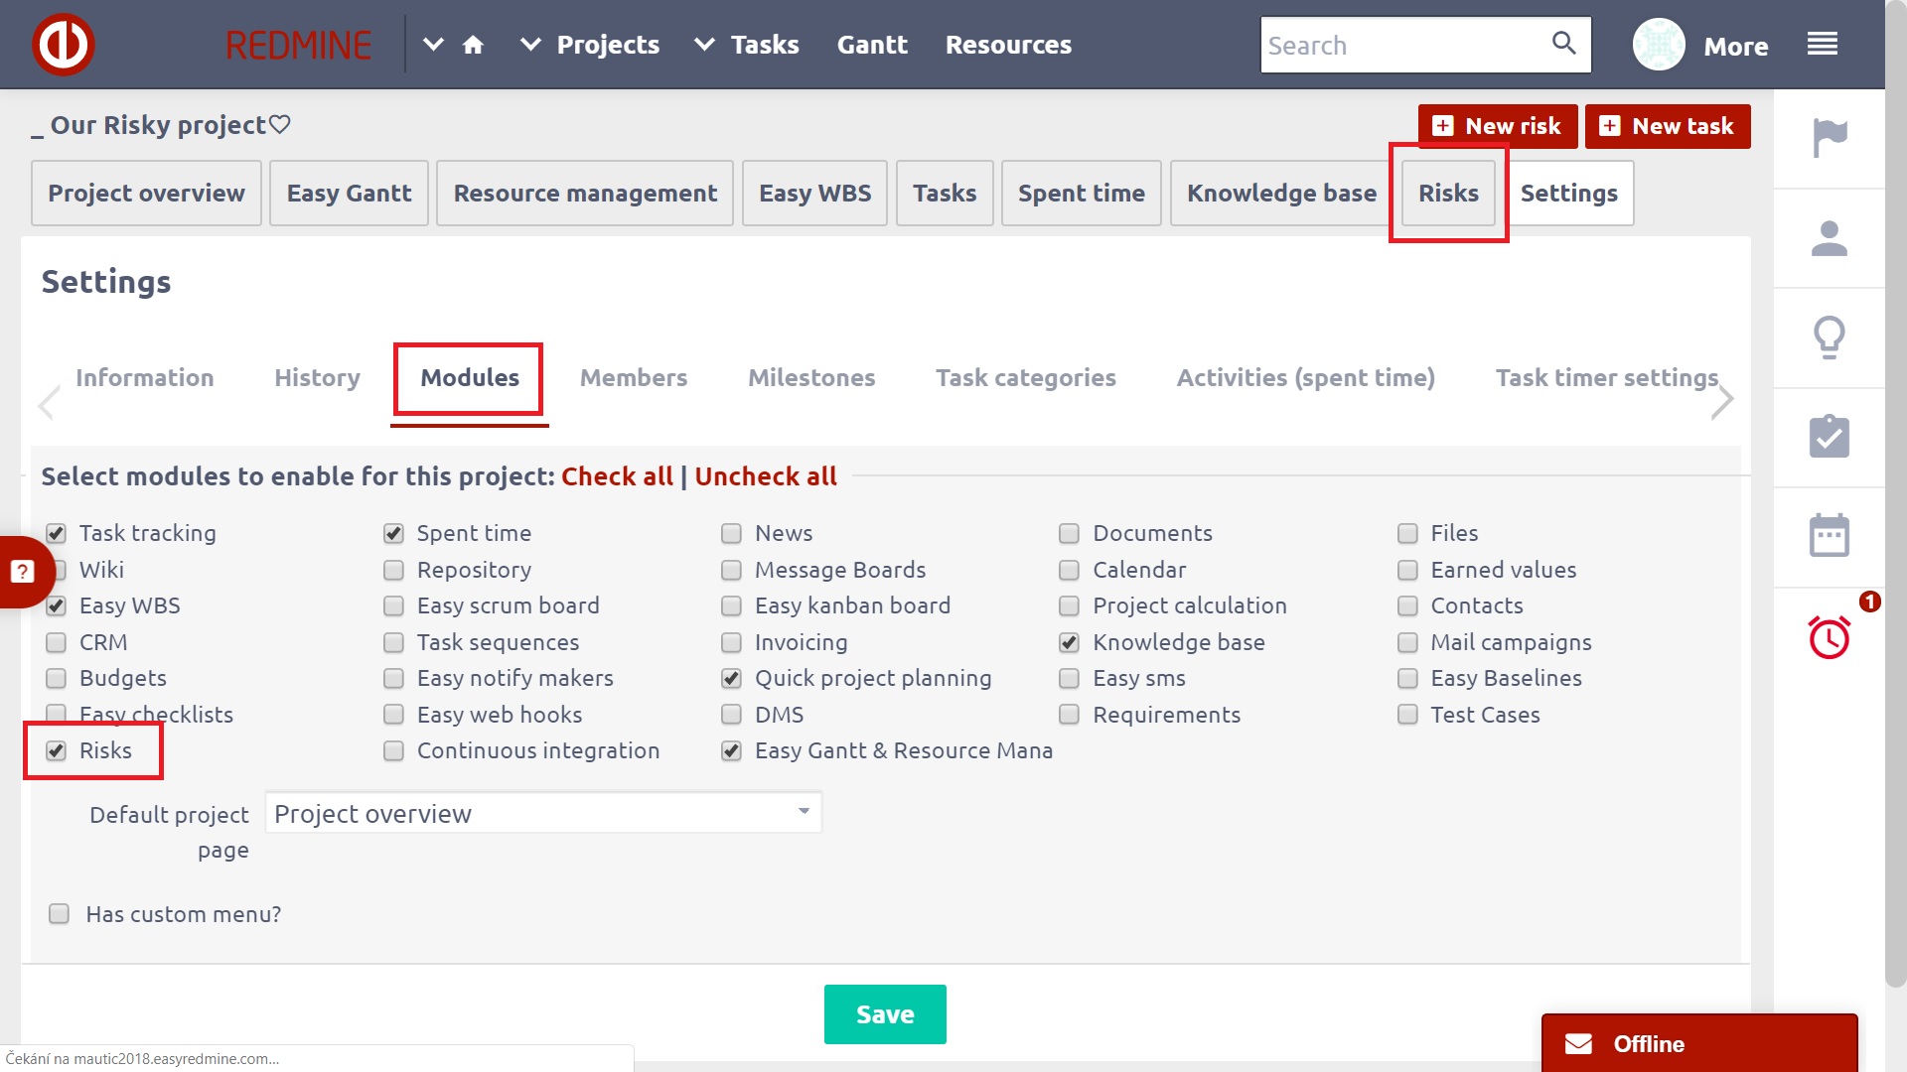Viewport: 1907px width, 1072px height.
Task: Expand the chevron before home icon
Action: [433, 45]
